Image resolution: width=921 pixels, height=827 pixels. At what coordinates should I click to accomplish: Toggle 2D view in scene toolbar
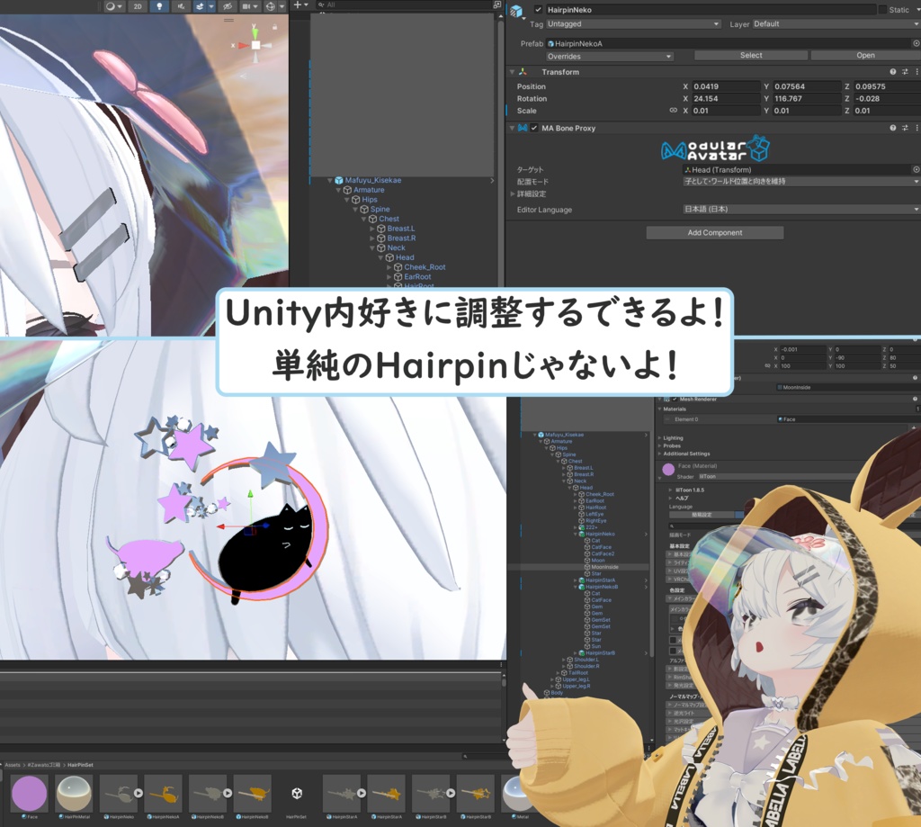[138, 6]
